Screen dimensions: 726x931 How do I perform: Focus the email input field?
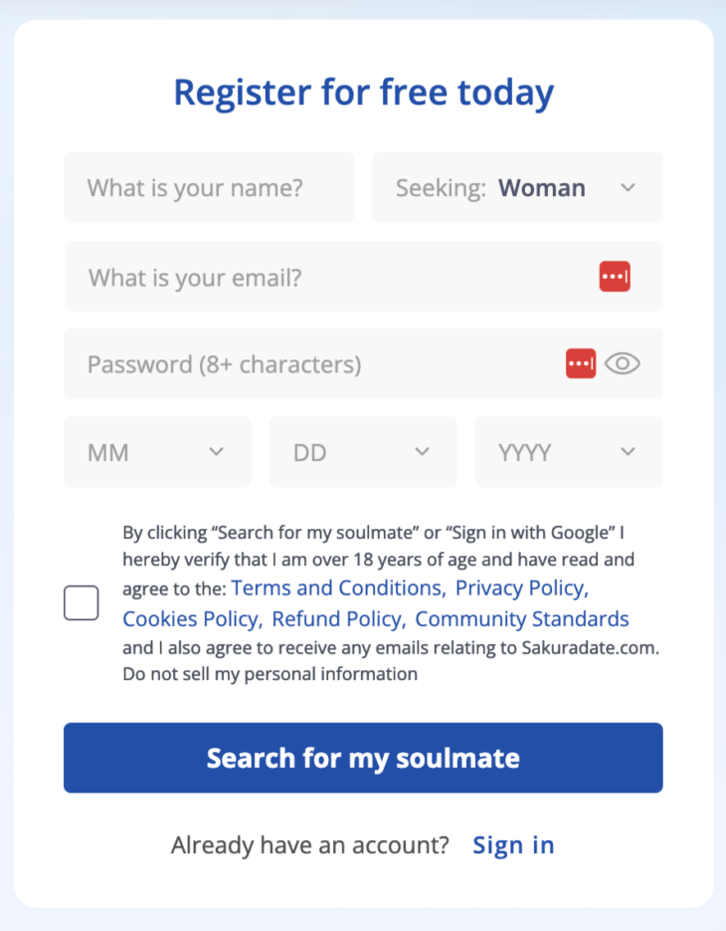click(x=328, y=277)
